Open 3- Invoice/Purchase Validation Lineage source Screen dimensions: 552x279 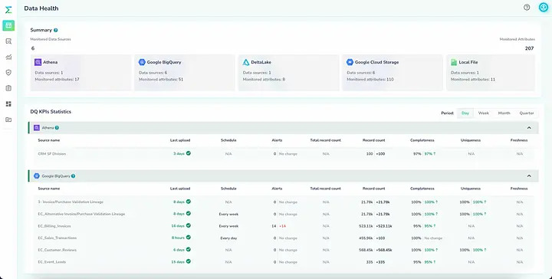pyautogui.click(x=71, y=202)
